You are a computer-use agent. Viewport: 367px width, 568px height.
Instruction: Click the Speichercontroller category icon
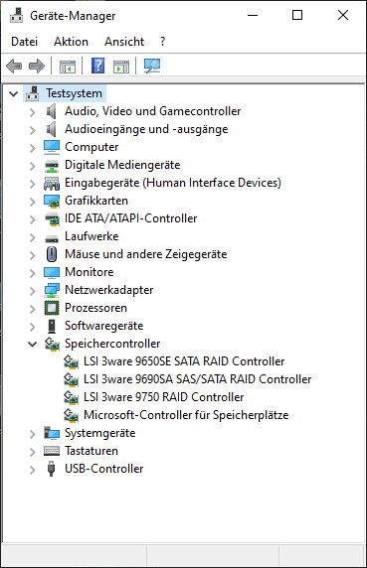52,344
